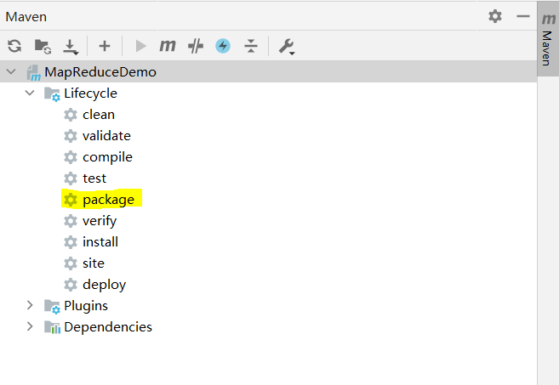Download sources and documentation icon
The height and width of the screenshot is (385, 559).
point(71,47)
